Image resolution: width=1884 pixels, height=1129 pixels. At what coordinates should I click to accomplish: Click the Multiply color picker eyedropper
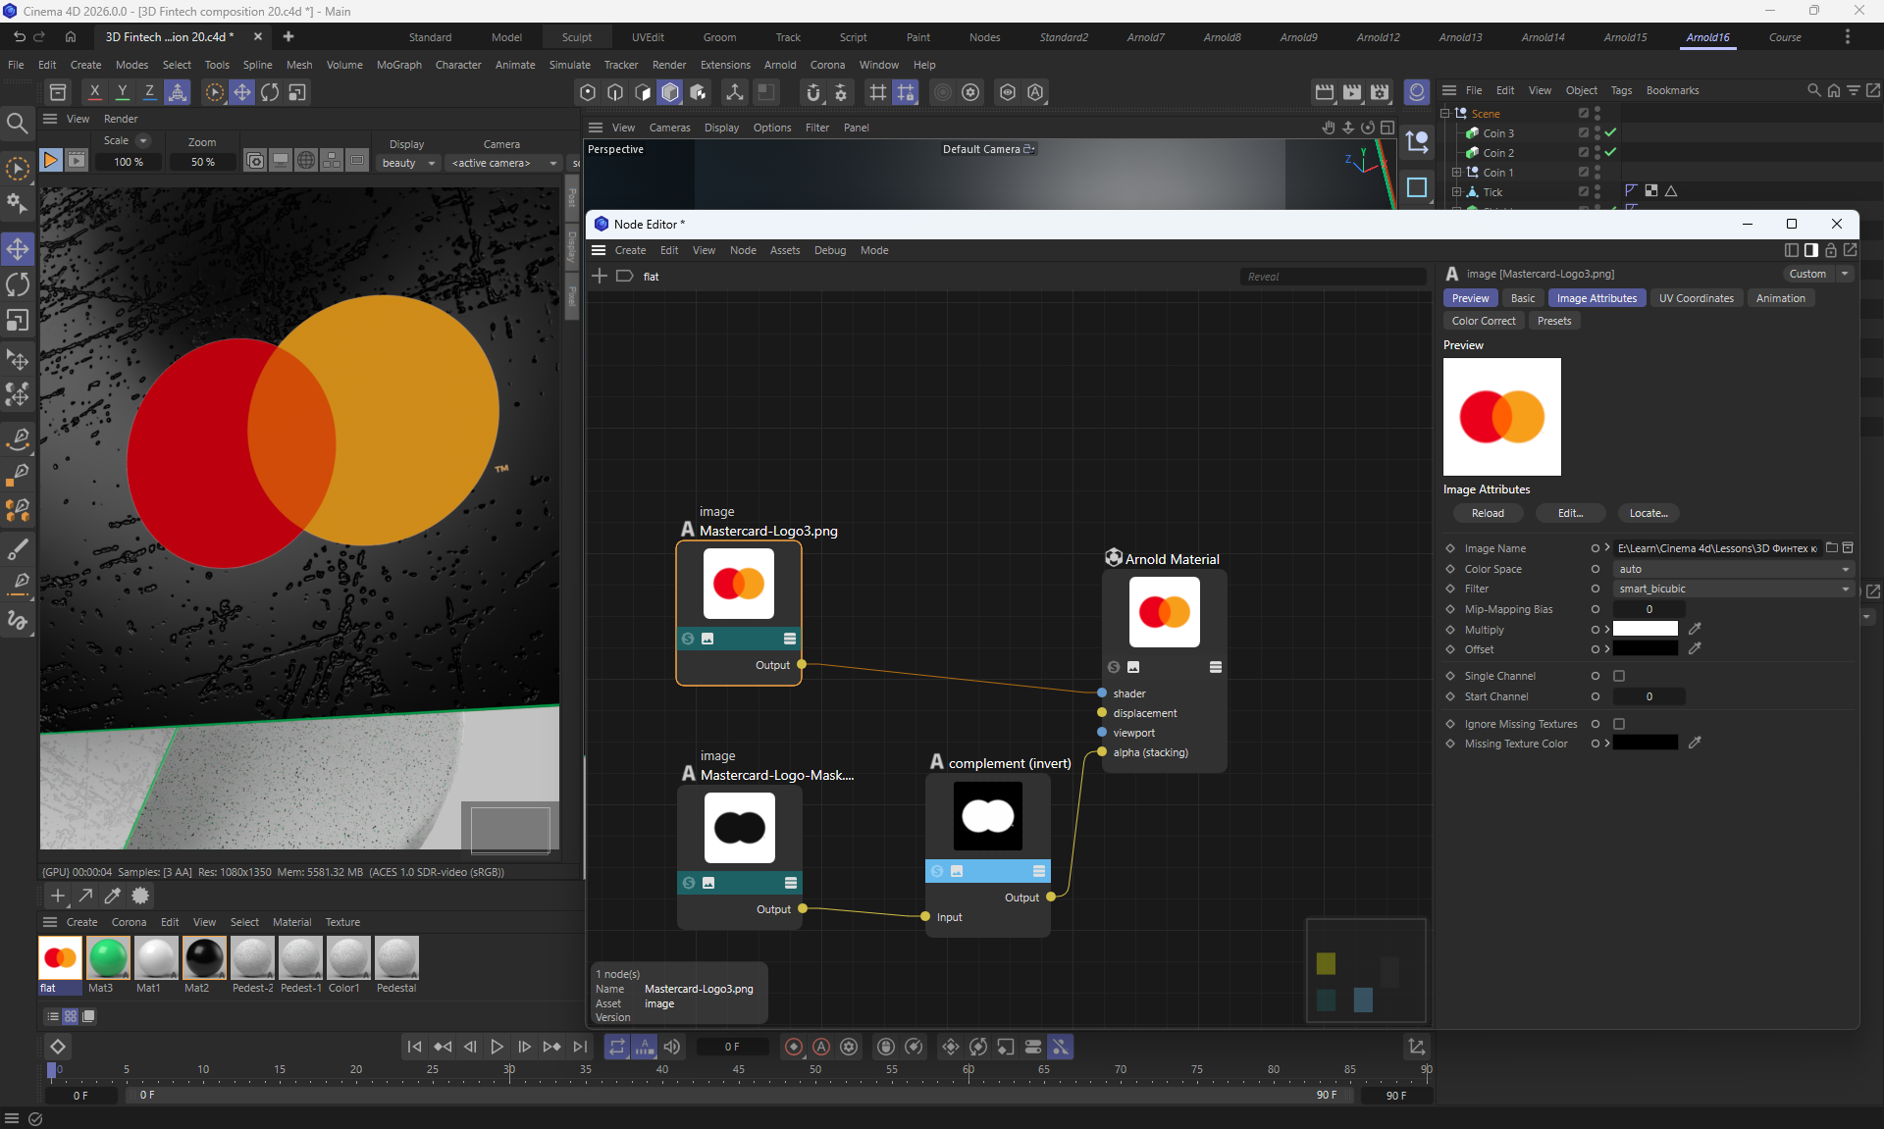click(1695, 629)
